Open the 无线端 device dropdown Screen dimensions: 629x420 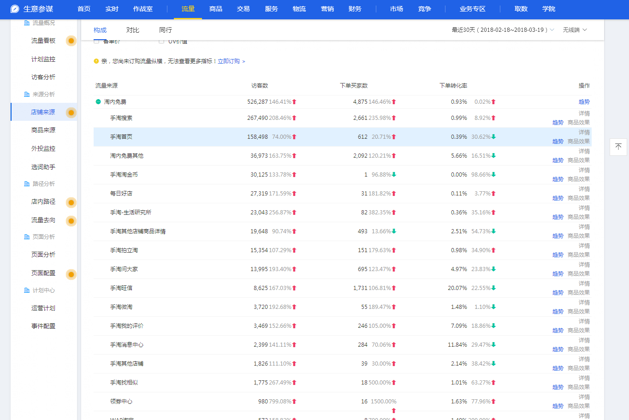point(575,30)
